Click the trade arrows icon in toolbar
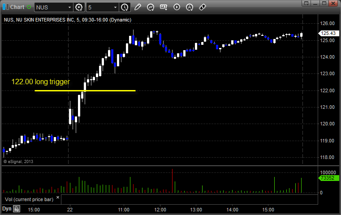The width and height of the screenshot is (341, 215). tap(203, 7)
